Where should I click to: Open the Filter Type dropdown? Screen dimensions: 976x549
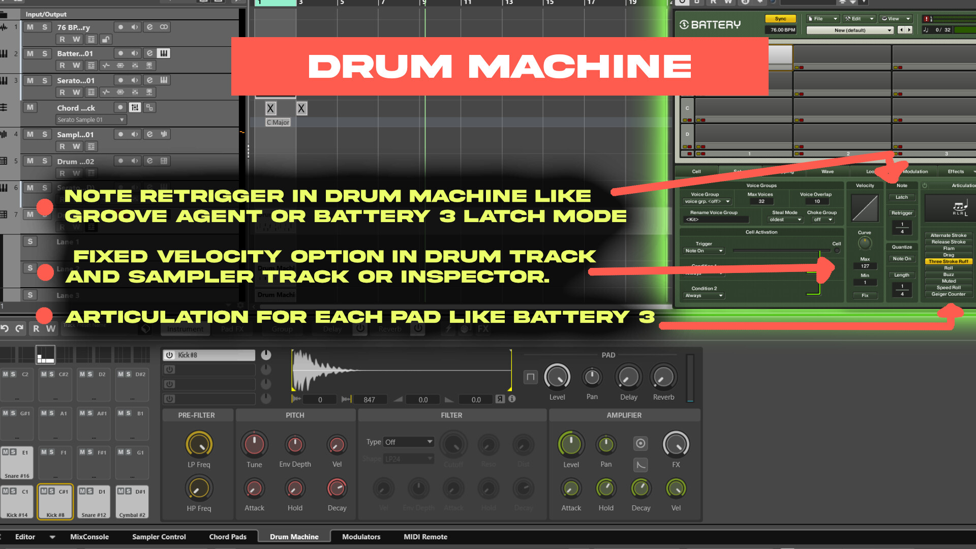[x=409, y=442]
